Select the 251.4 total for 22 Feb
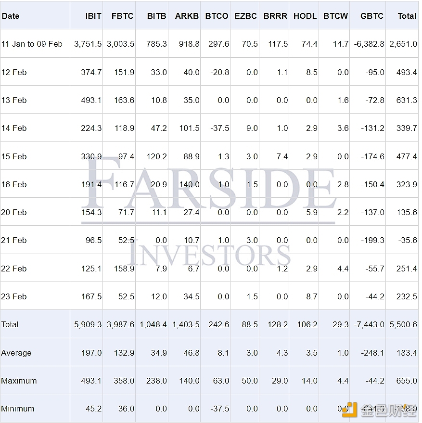 coord(407,269)
